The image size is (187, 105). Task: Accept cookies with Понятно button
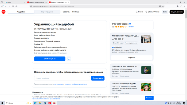[x=149, y=98]
